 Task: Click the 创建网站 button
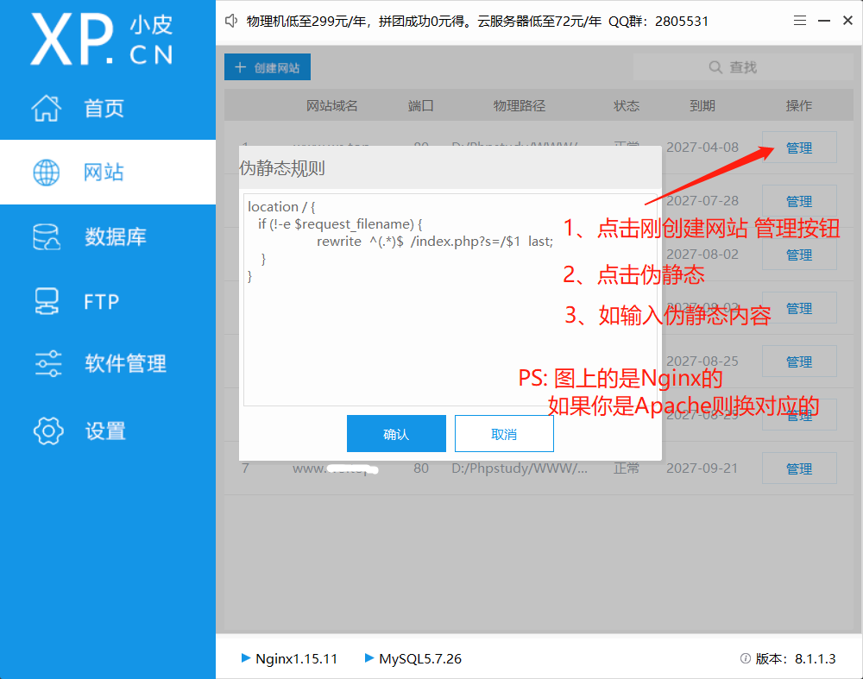[268, 67]
